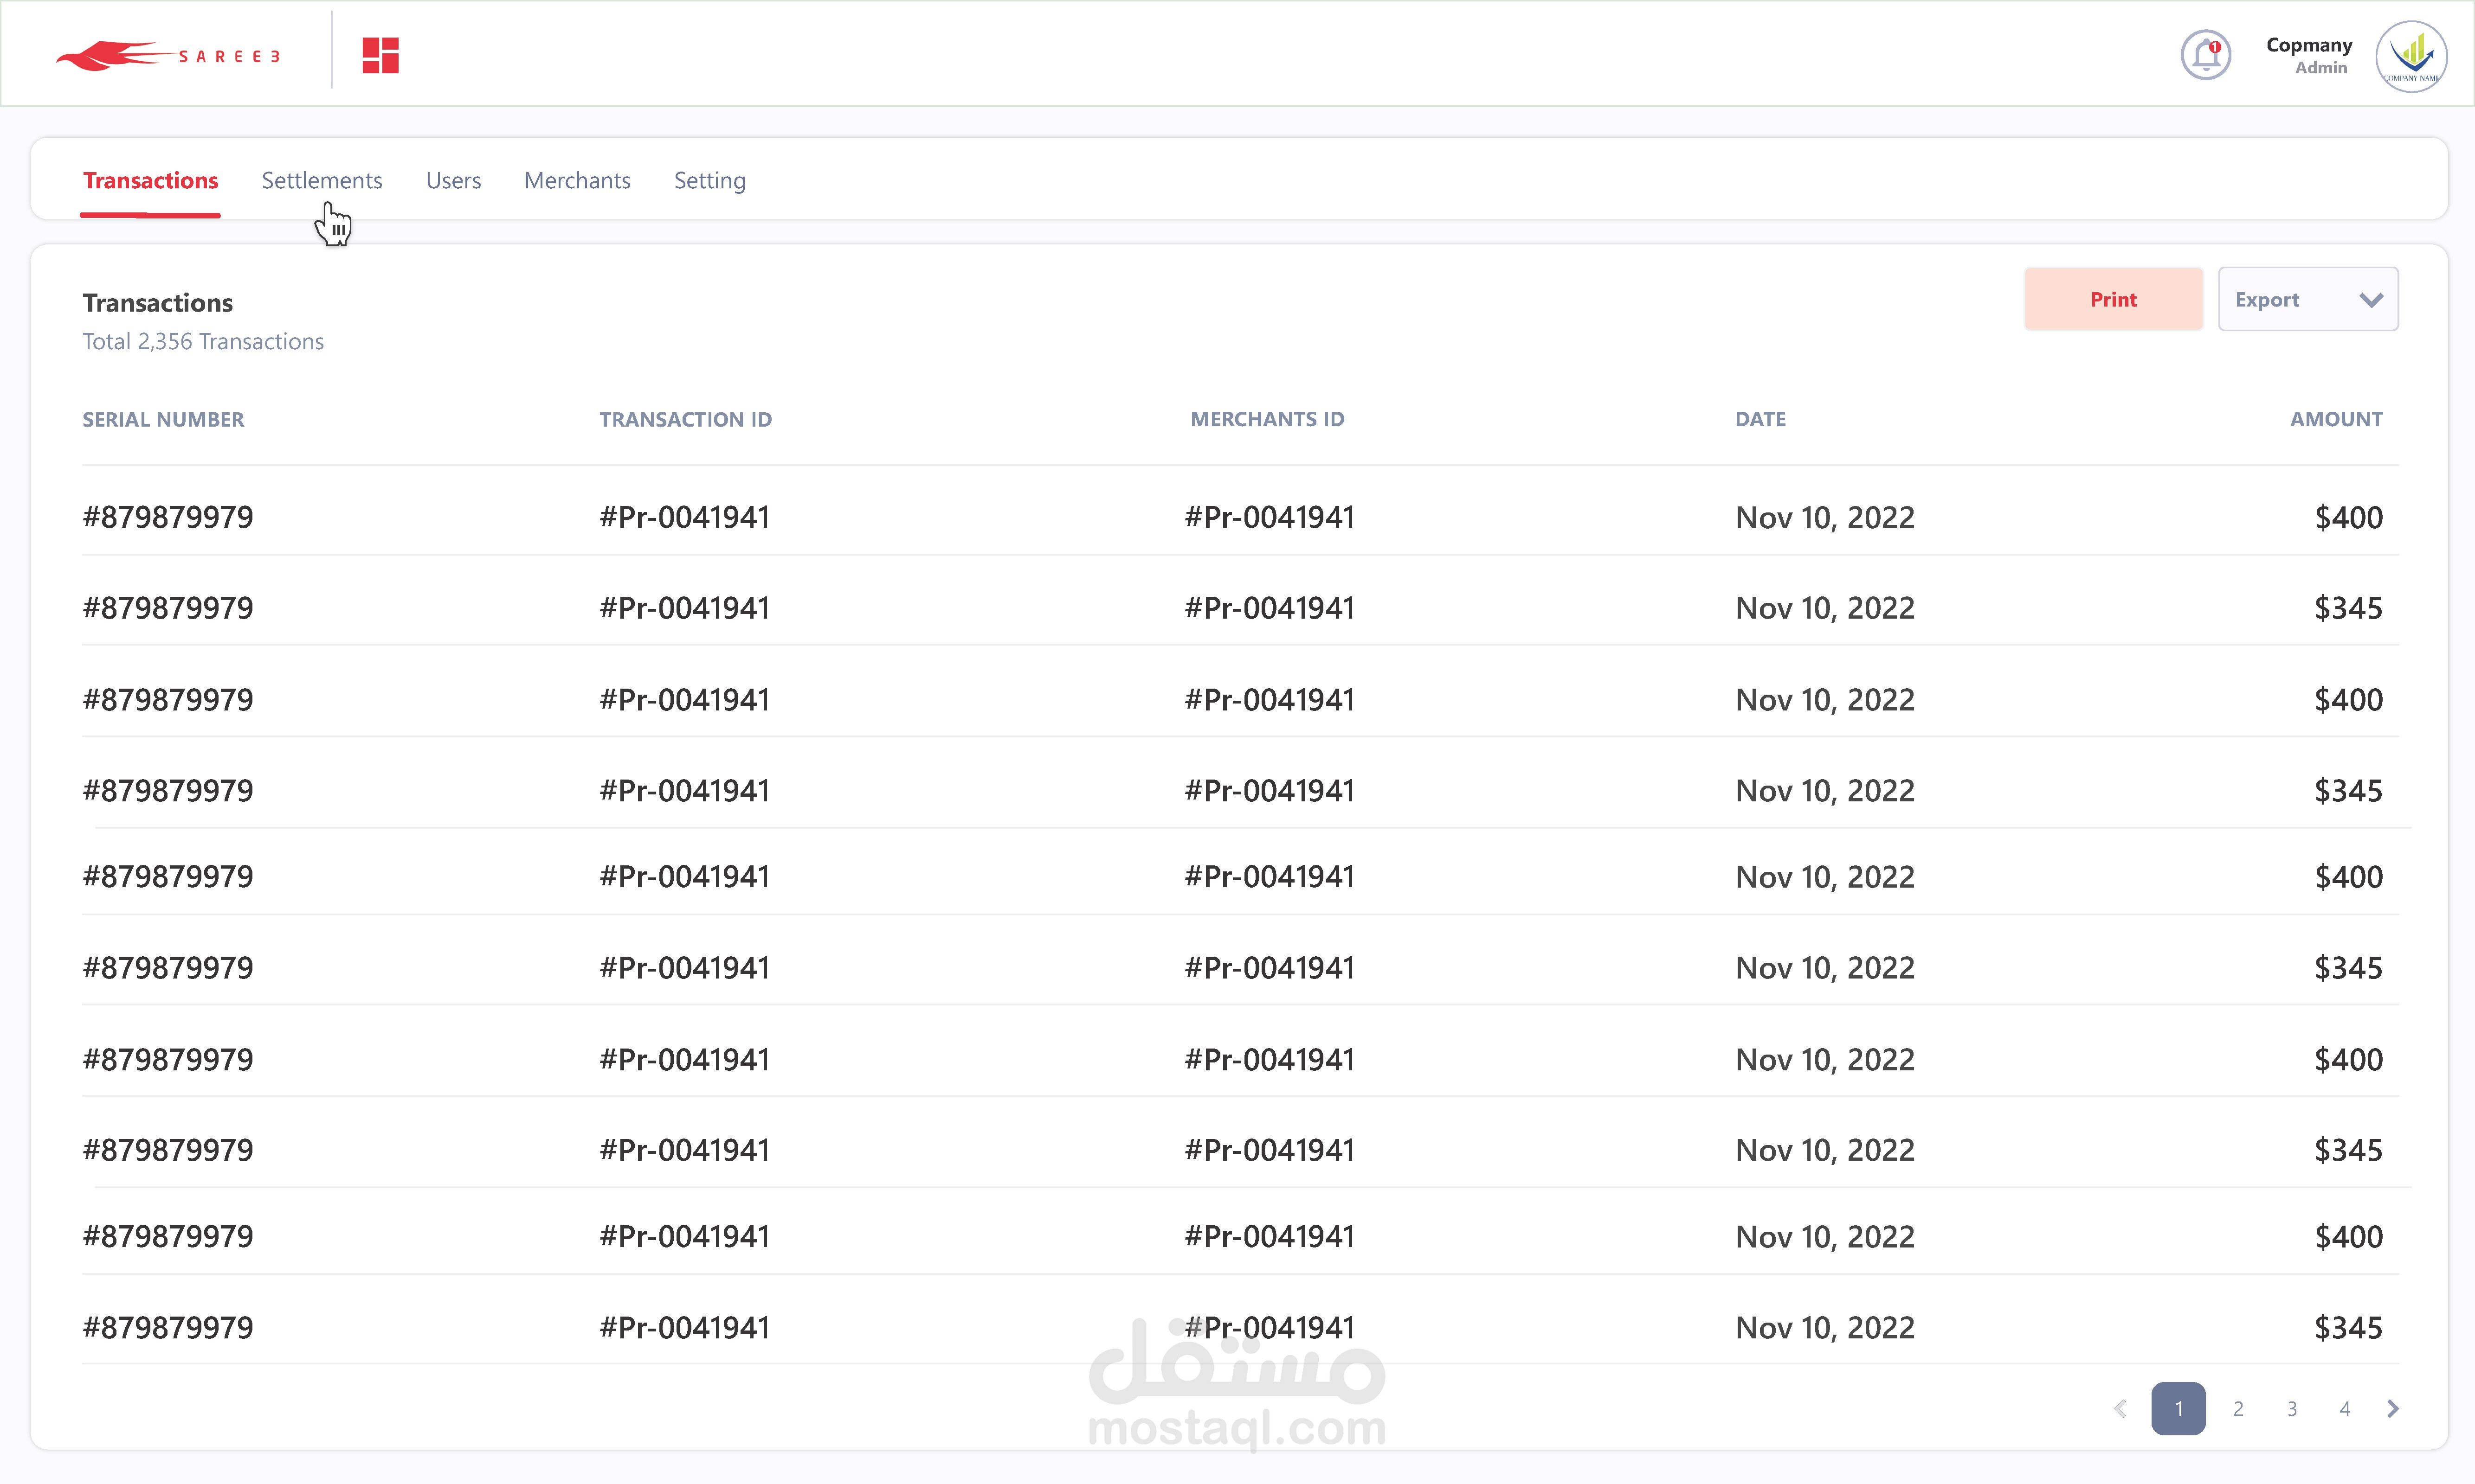Viewport: 2475px width, 1484px height.
Task: Click the company profile avatar
Action: tap(2411, 56)
